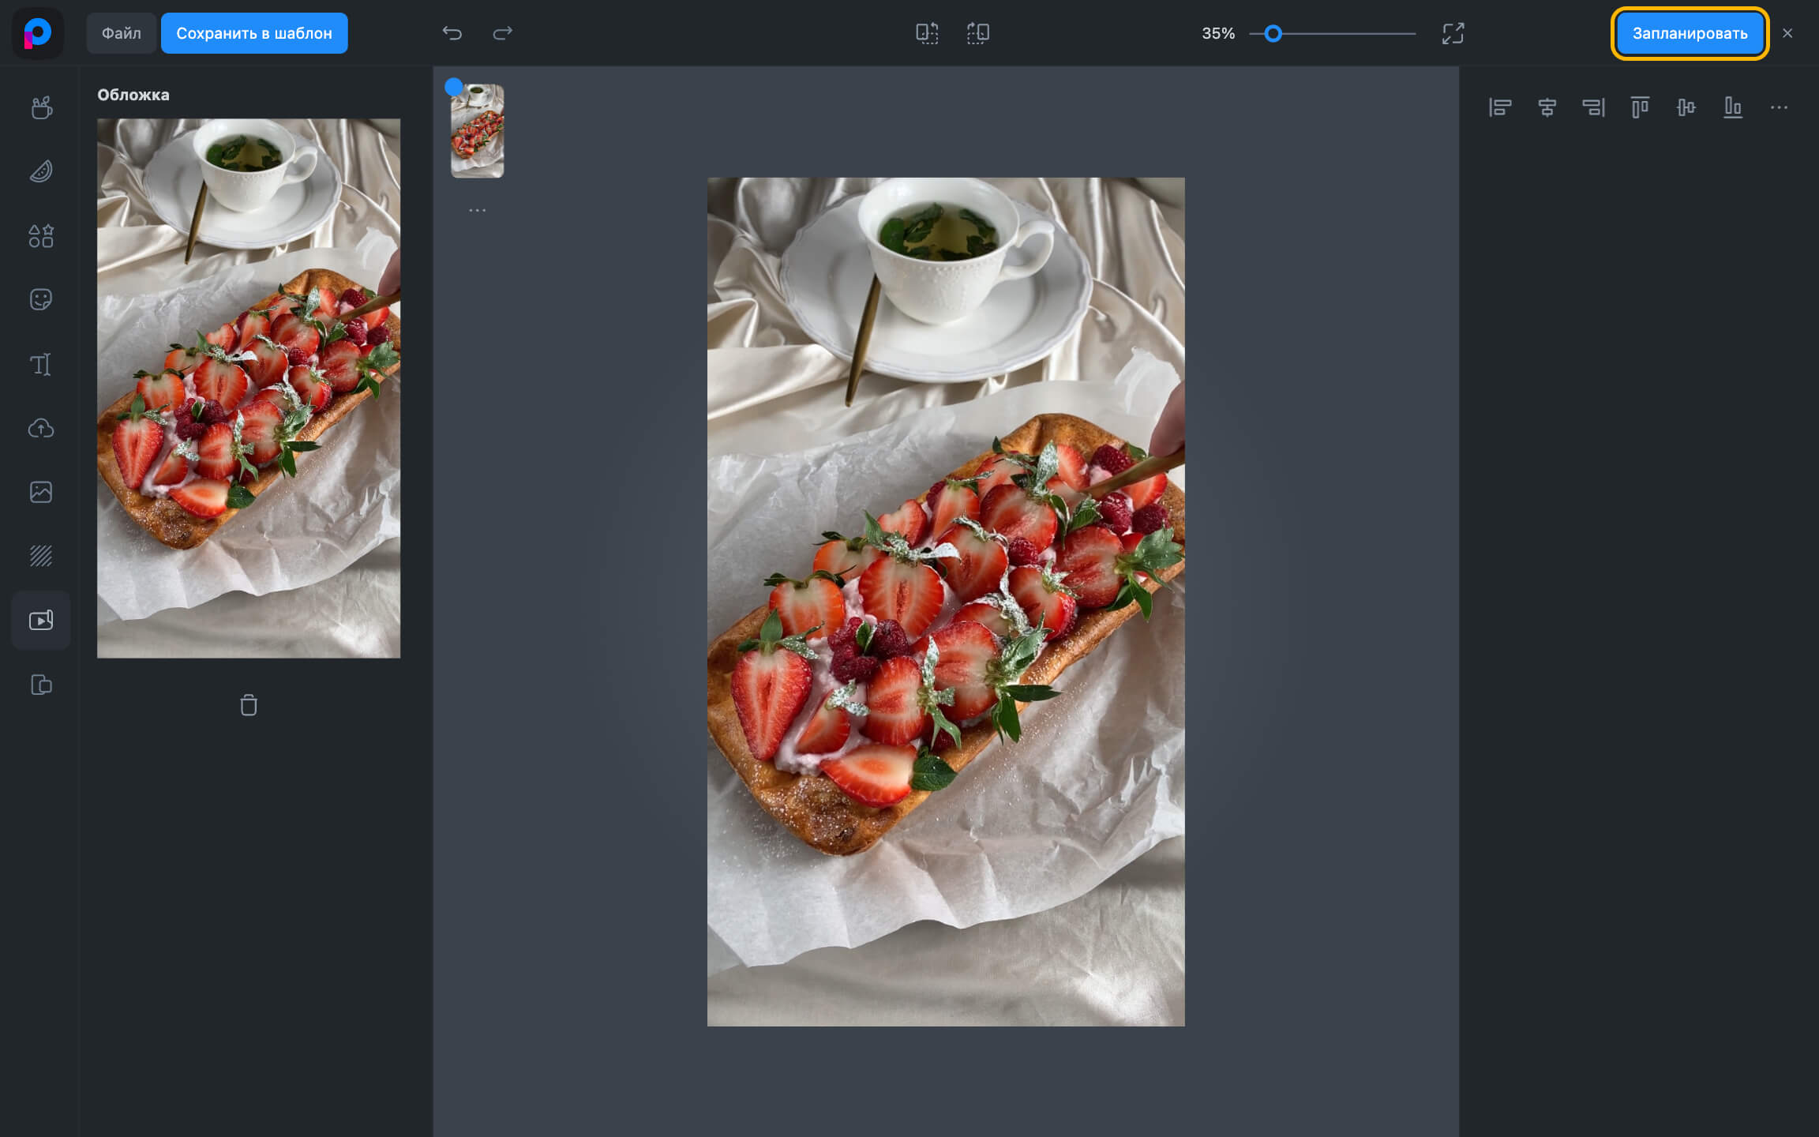This screenshot has height=1137, width=1819.
Task: Open the text tool in sidebar
Action: [x=41, y=364]
